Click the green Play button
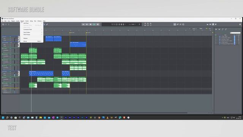243x137 pixels. 94,24
